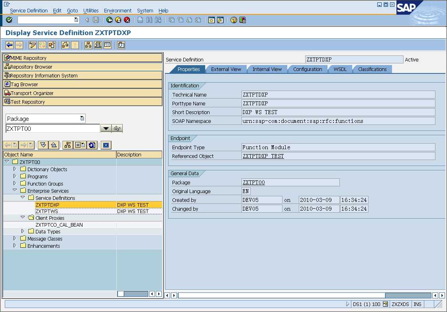
Task: Click the Find binoculars icon
Action: tap(149, 20)
